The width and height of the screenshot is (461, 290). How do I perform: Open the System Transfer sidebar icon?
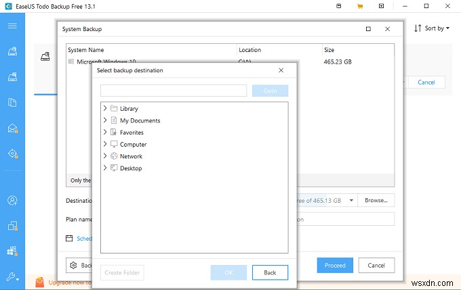pos(12,251)
